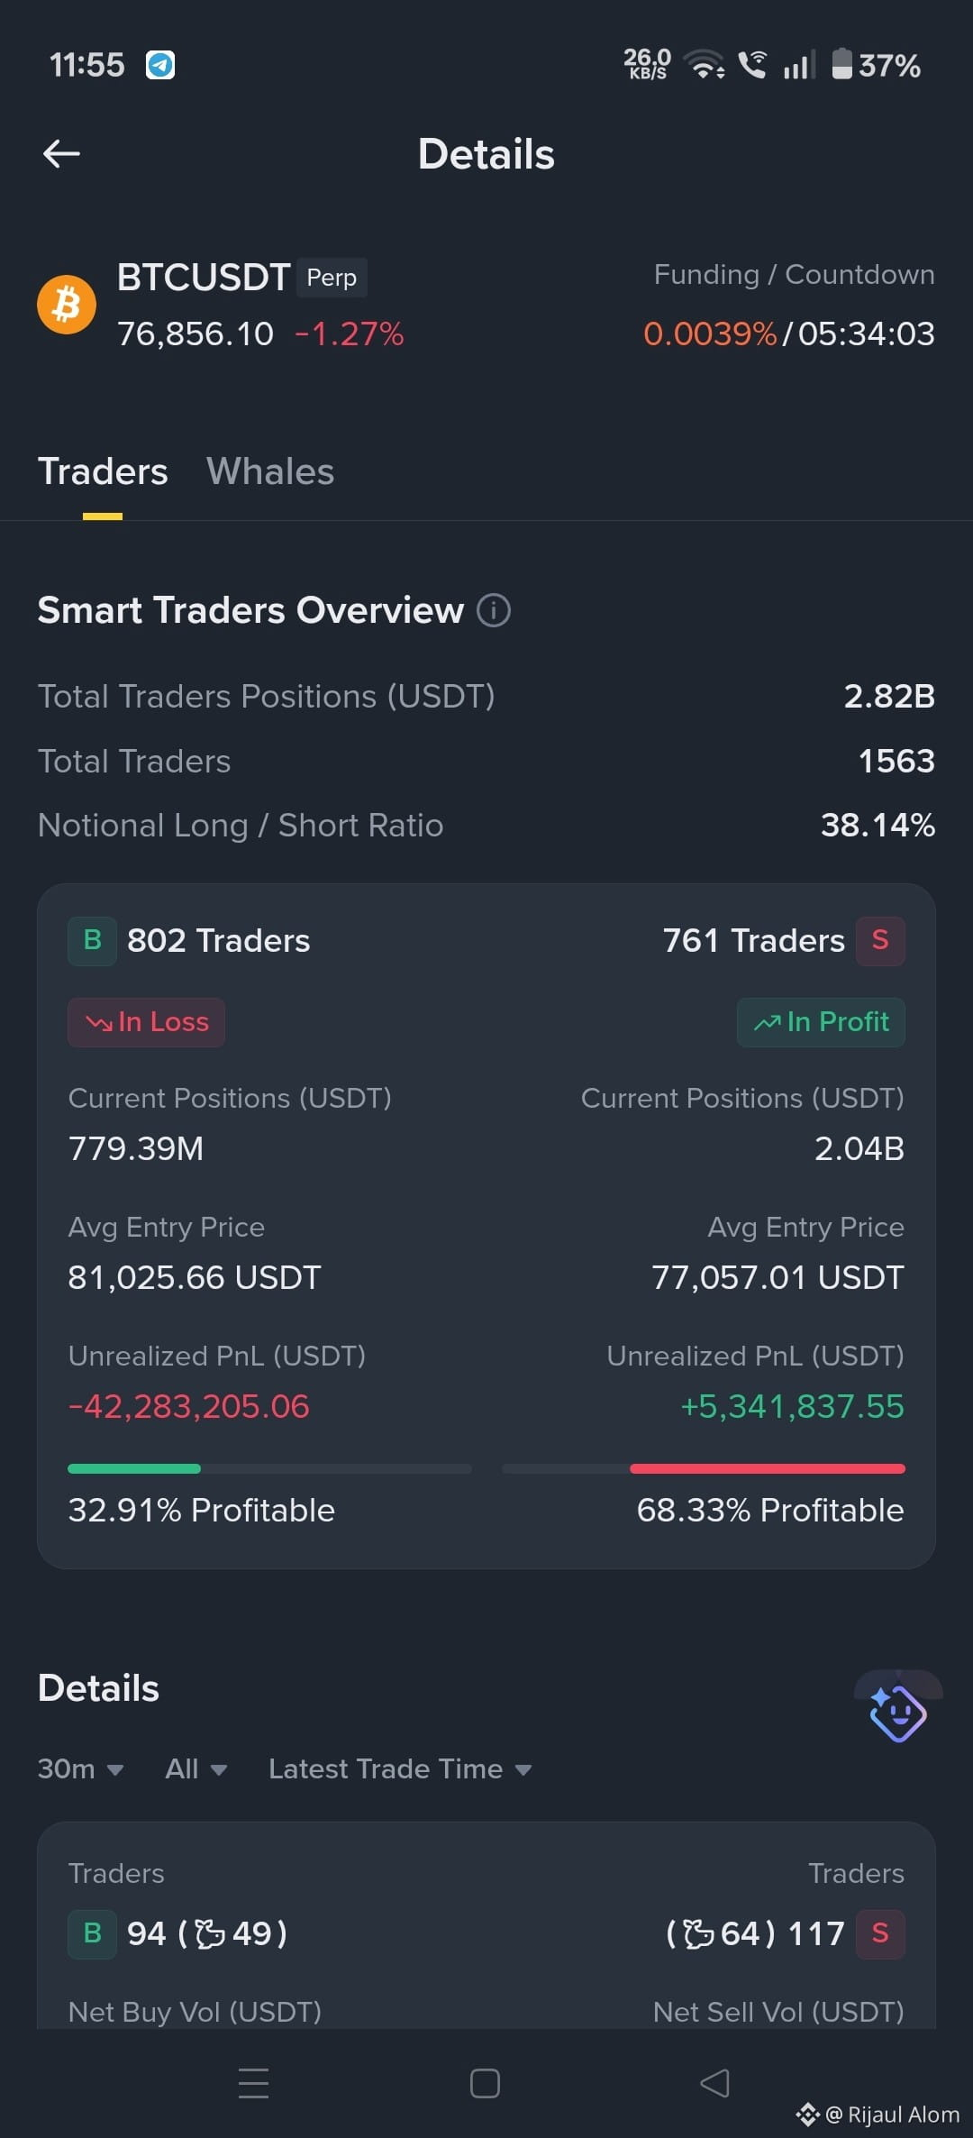Tap the In Profit tag
Image resolution: width=973 pixels, height=2138 pixels.
[x=821, y=1022]
